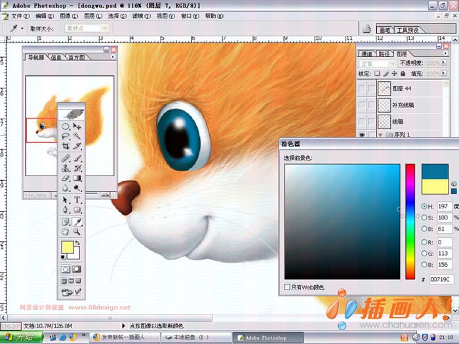Open the Layers panel flyout menu arrow
The height and width of the screenshot is (344, 459).
(445, 53)
